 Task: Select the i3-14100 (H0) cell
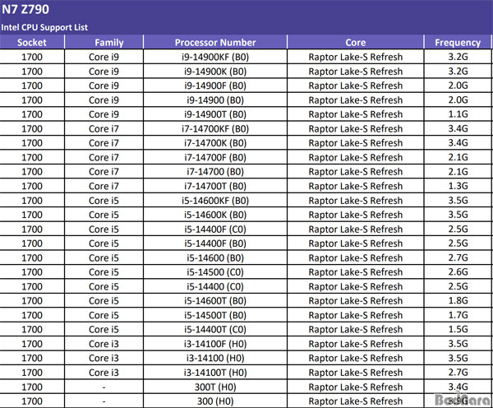tap(215, 358)
